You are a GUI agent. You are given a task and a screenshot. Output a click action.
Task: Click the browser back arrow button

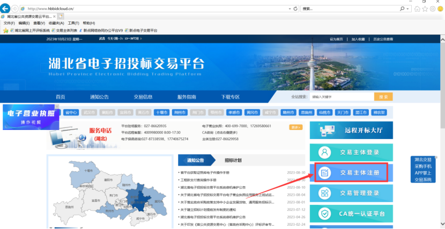point(6,9)
